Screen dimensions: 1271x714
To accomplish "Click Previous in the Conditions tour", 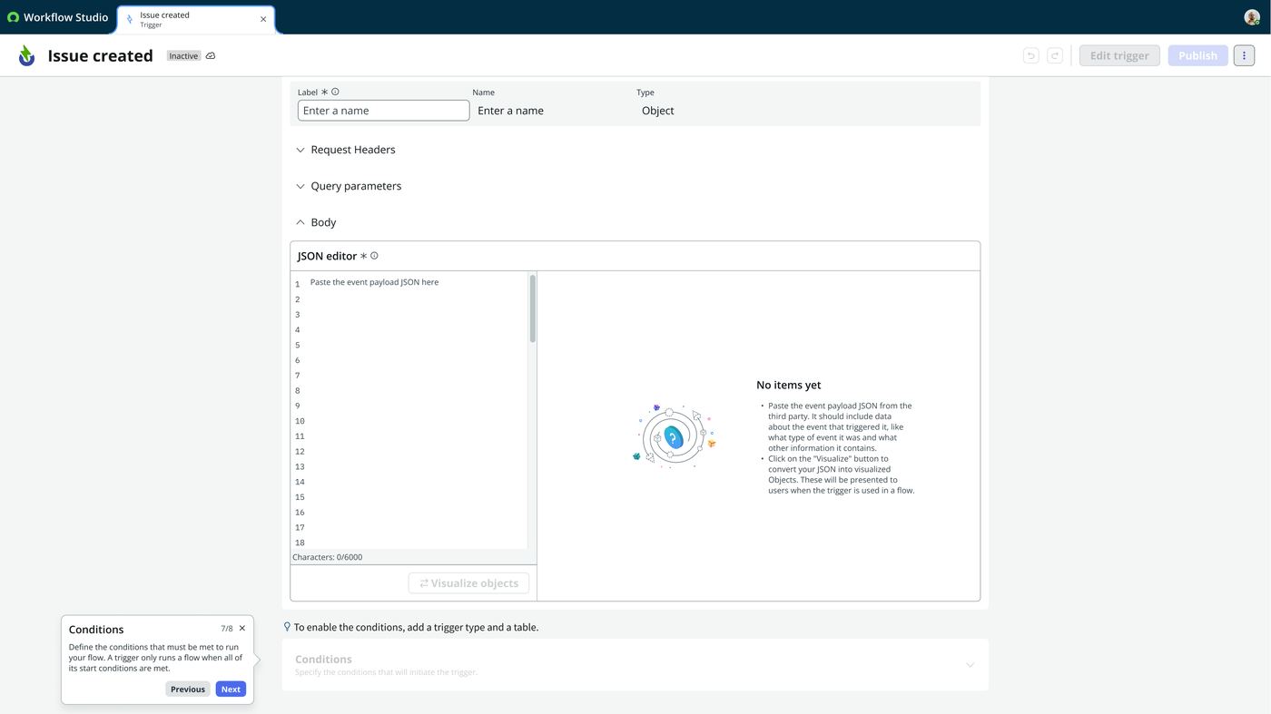I will click(x=188, y=690).
